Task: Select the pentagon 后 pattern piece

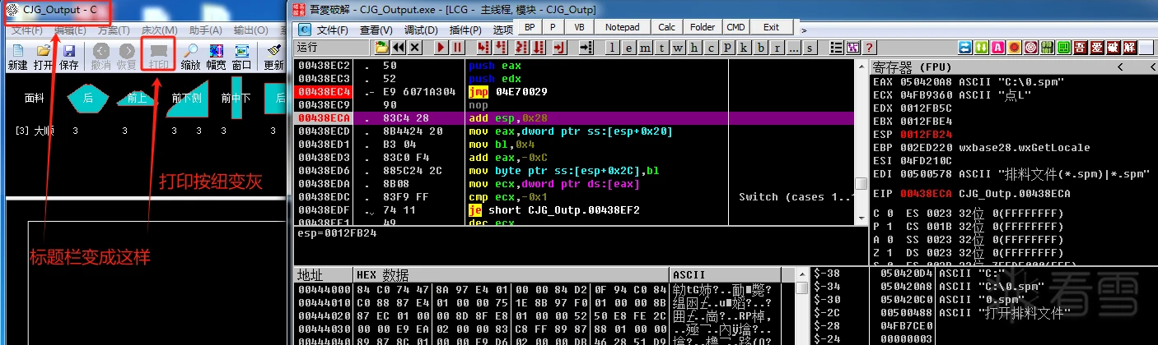Action: (87, 98)
